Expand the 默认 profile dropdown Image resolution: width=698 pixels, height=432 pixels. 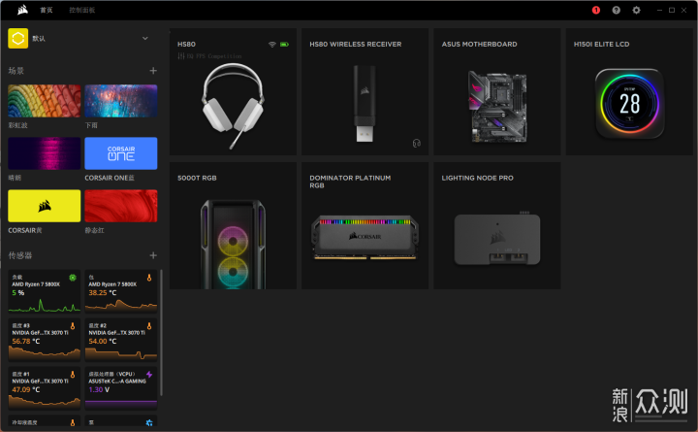[144, 39]
